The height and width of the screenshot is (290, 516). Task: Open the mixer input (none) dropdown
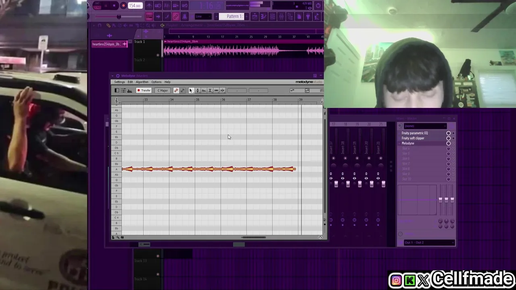(424, 126)
